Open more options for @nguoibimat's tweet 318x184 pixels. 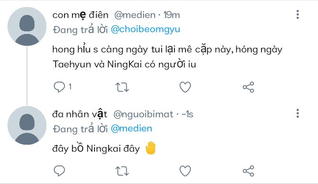[x=298, y=113]
